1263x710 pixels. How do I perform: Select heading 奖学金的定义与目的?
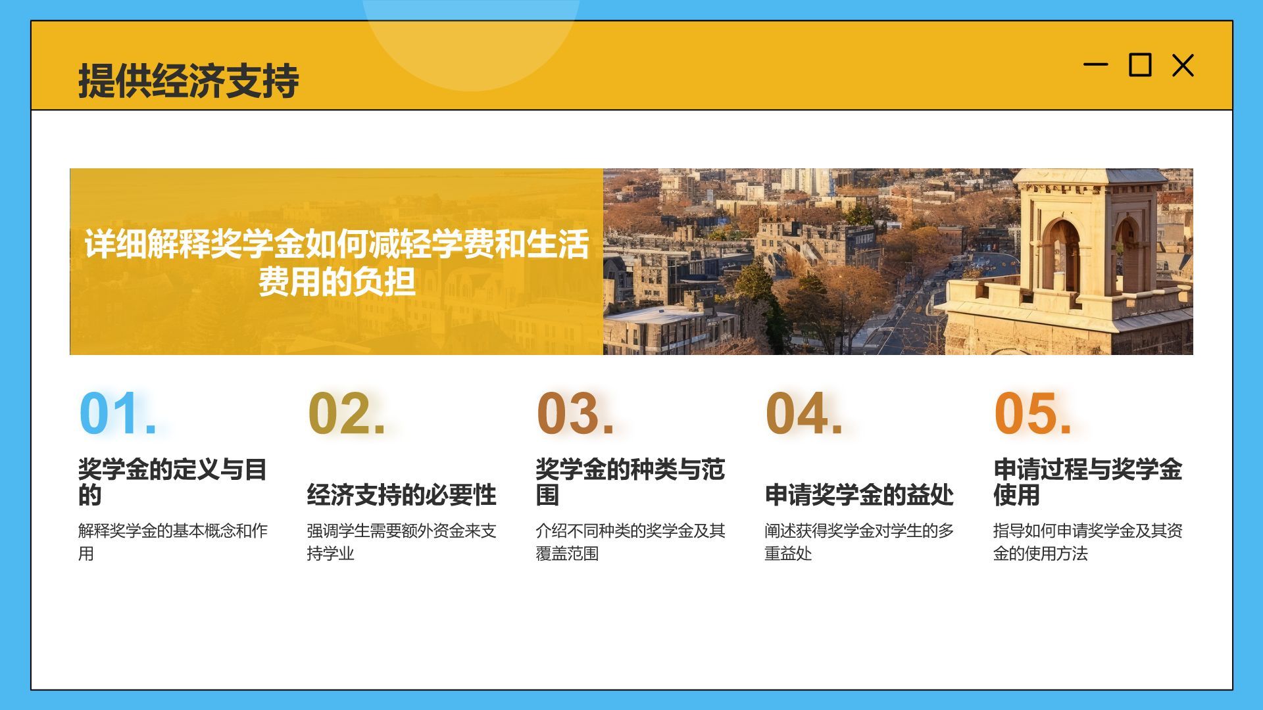pos(172,482)
